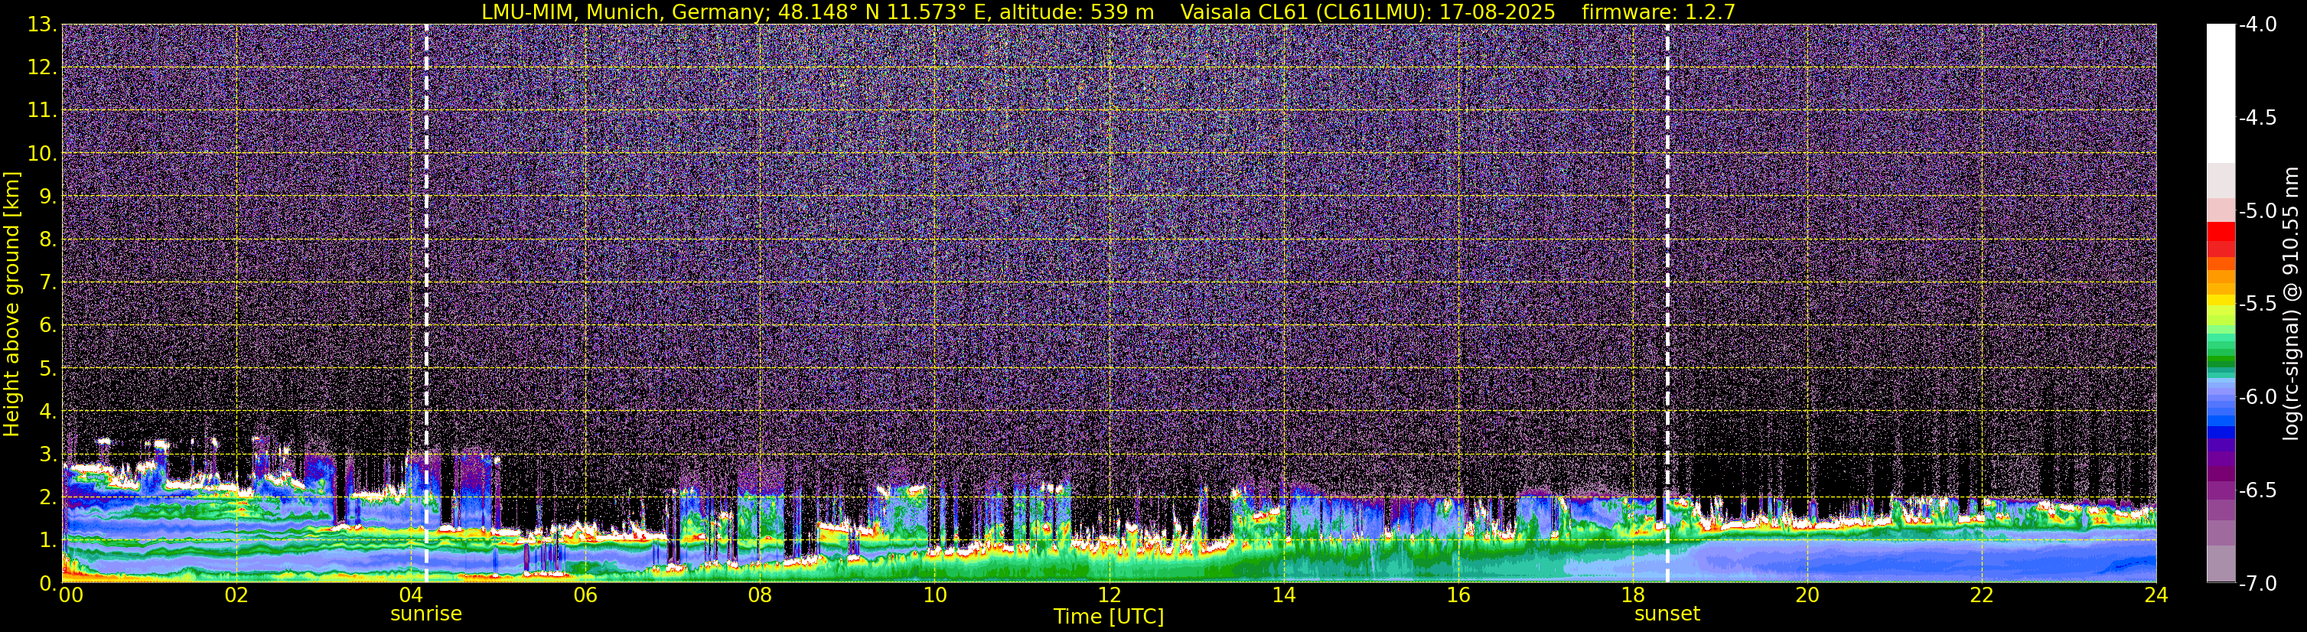
Task: Click the time axis tick label "02"
Action: 236,595
